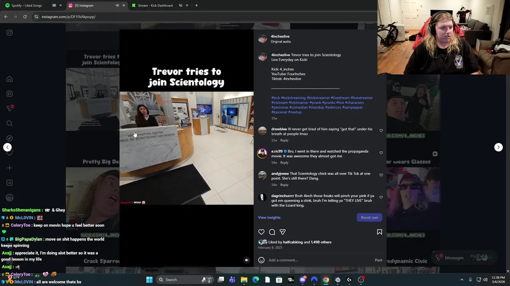Open File Explorer from the taskbar
The image size is (510, 286).
point(244,280)
